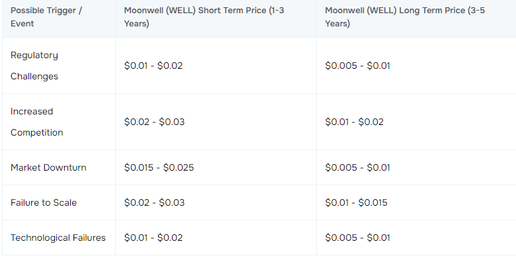Select Technological Failures short term price cell
The height and width of the screenshot is (258, 516).
(153, 237)
